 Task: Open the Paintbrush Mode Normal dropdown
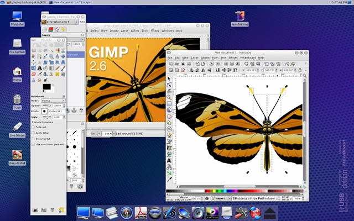53,101
